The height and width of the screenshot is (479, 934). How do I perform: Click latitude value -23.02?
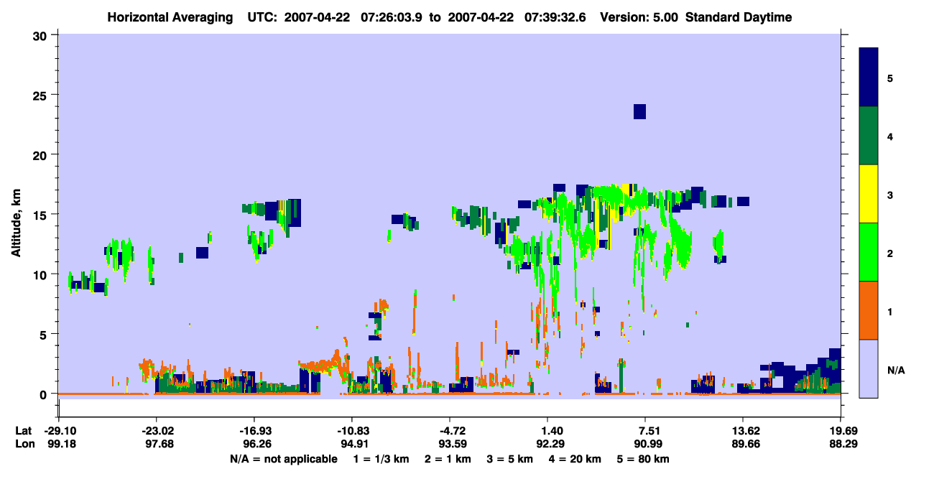(x=156, y=431)
